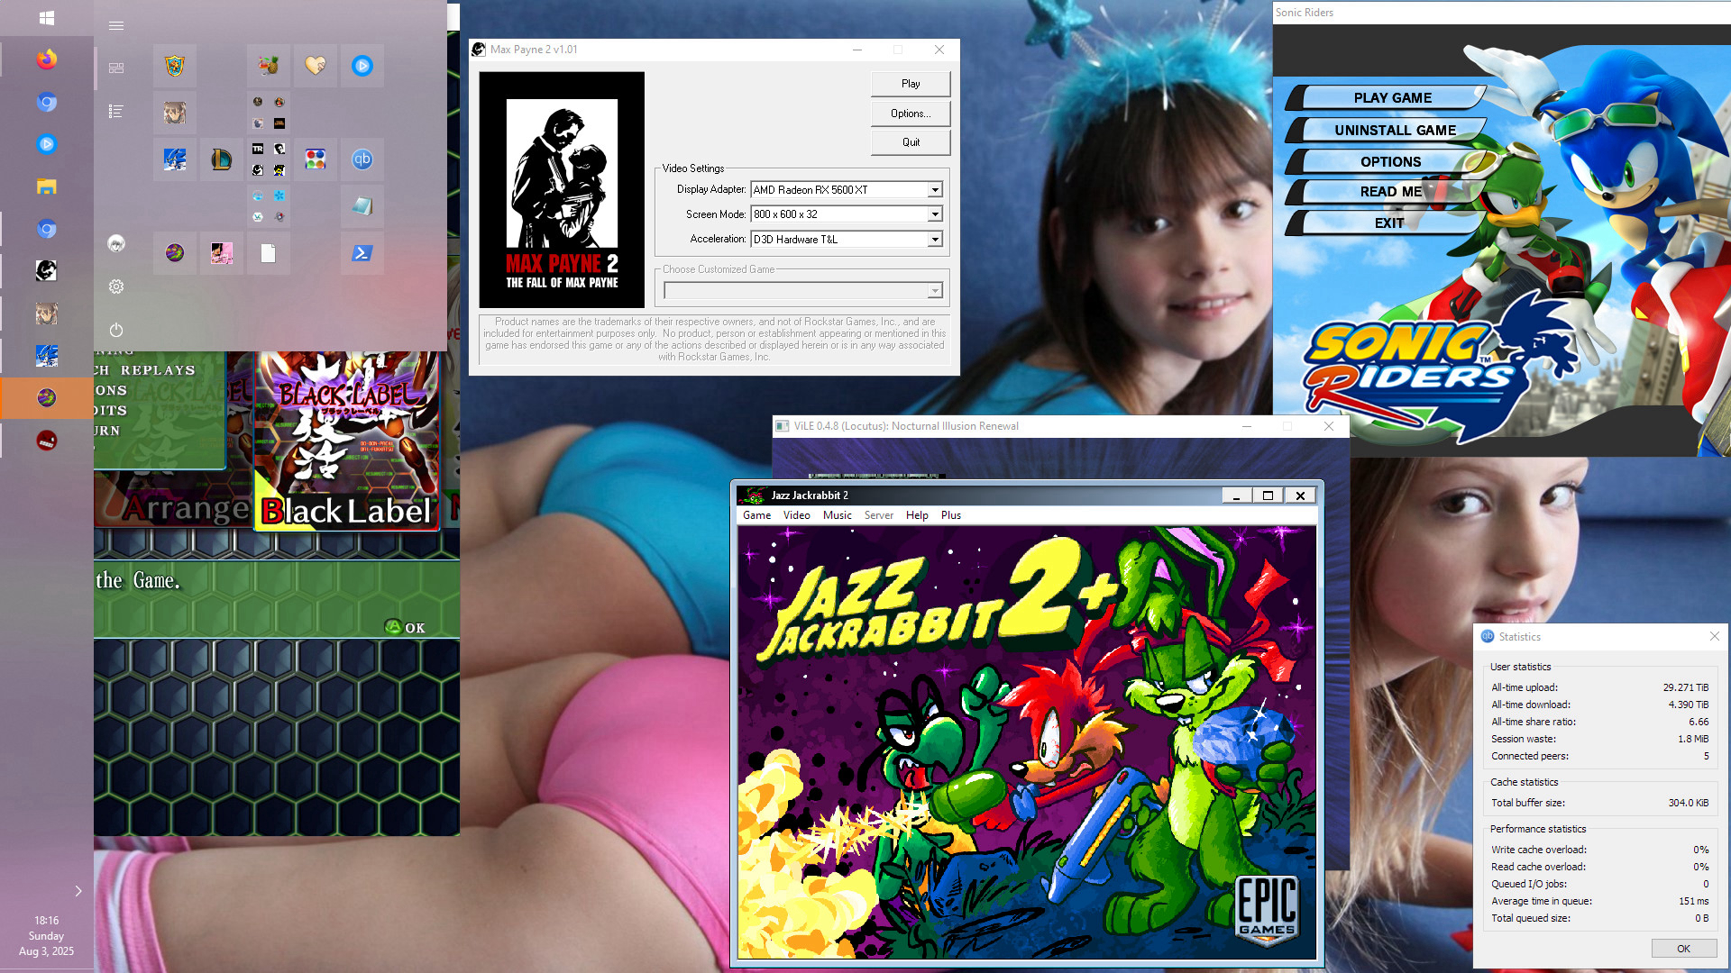
Task: Open the Game menu in Jazz Jackrabbit 2
Action: click(x=756, y=515)
